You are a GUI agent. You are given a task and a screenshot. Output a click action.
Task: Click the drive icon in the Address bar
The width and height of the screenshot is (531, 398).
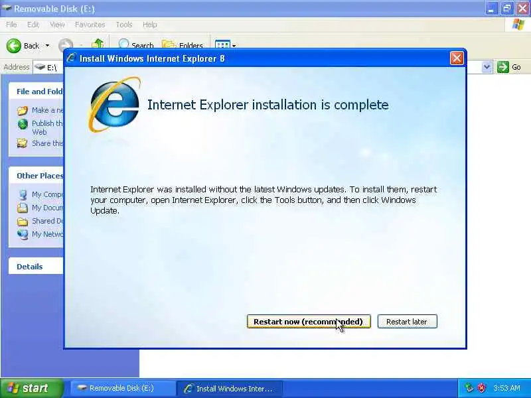coord(40,67)
